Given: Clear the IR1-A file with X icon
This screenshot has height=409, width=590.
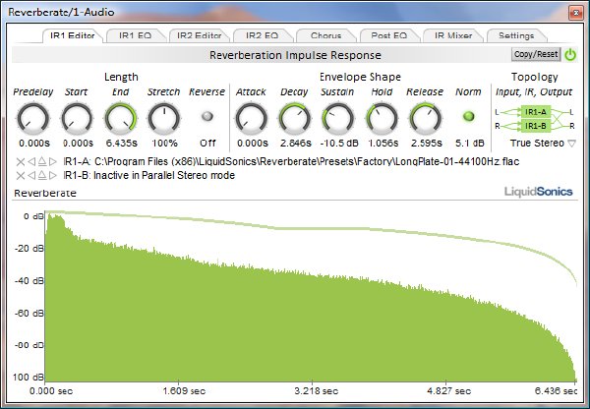Looking at the screenshot, I should tap(21, 162).
